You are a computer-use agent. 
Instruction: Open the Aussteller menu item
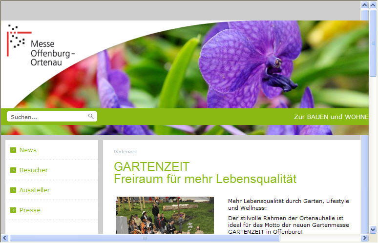click(35, 190)
